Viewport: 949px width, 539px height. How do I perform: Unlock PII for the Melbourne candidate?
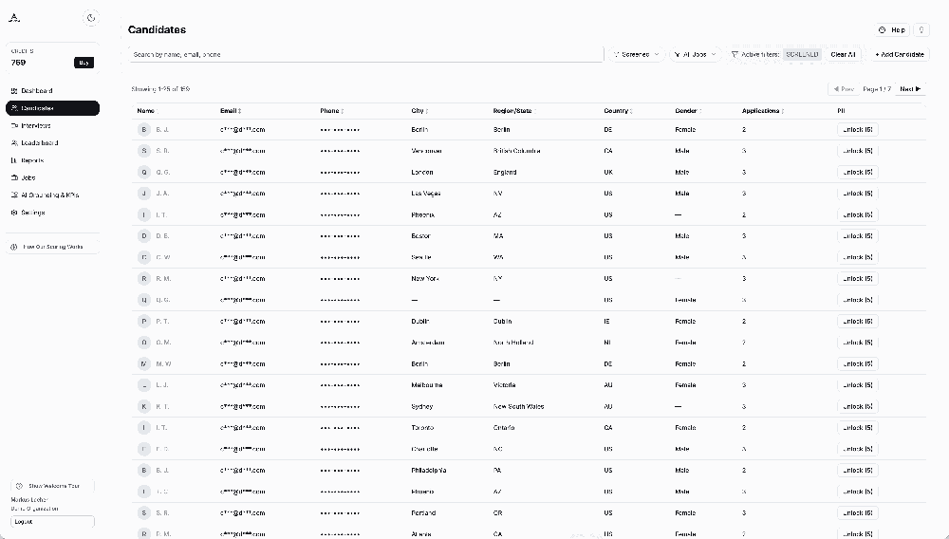pyautogui.click(x=858, y=385)
